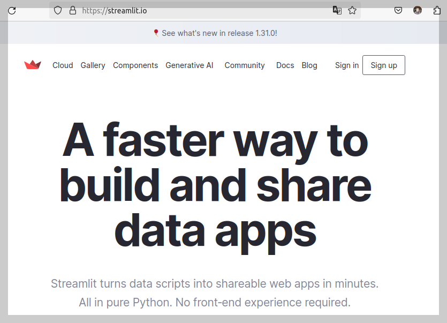Open the 'See what's new in release 1.31.0!' link

point(219,33)
